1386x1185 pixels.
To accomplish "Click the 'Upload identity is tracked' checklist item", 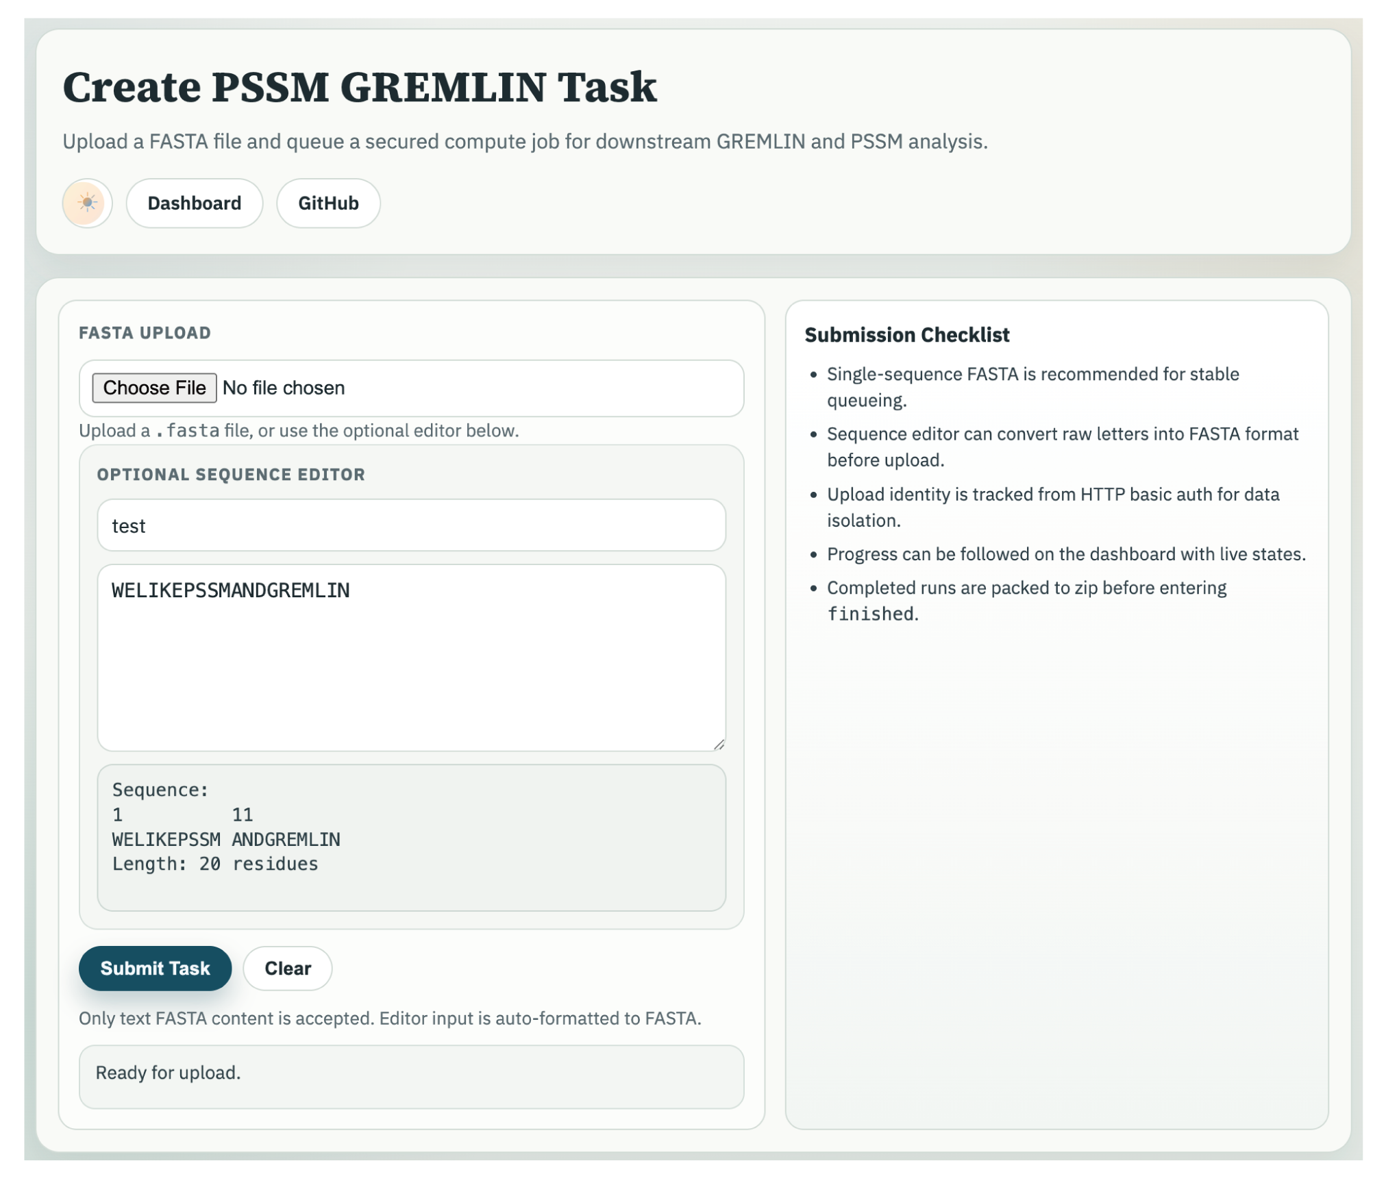I will [1053, 507].
